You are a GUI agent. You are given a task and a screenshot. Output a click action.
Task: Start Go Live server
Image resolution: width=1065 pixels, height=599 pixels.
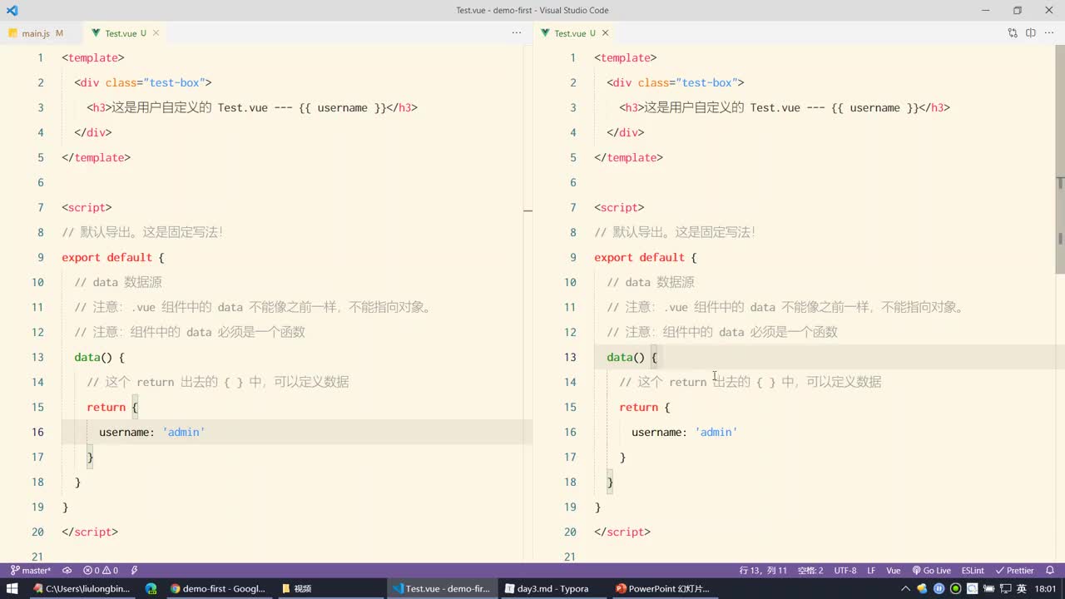point(932,571)
